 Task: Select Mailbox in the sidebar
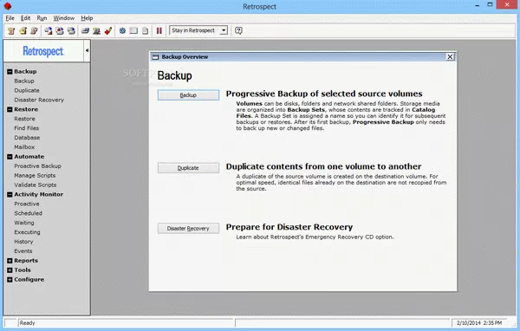click(24, 147)
